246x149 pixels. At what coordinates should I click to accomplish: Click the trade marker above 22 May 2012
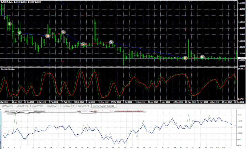185,58
